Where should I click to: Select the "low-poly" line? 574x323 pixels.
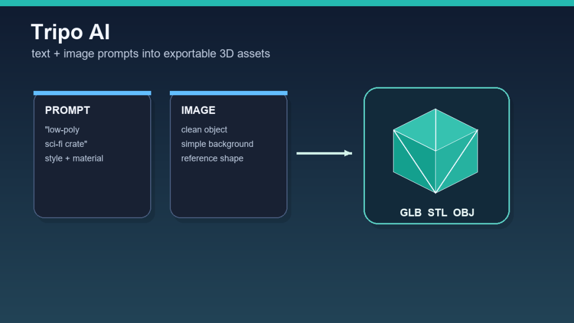62,130
